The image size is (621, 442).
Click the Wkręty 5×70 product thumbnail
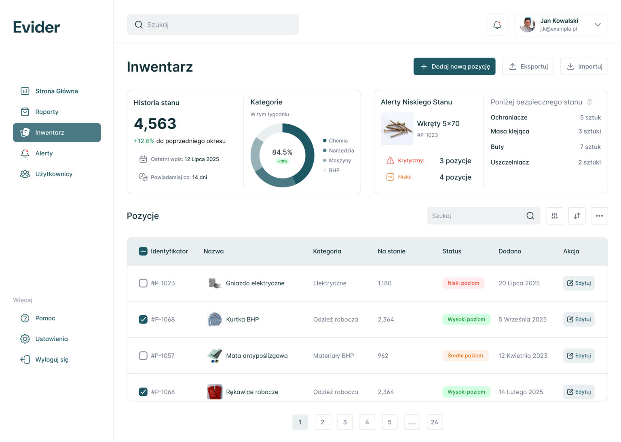point(397,129)
